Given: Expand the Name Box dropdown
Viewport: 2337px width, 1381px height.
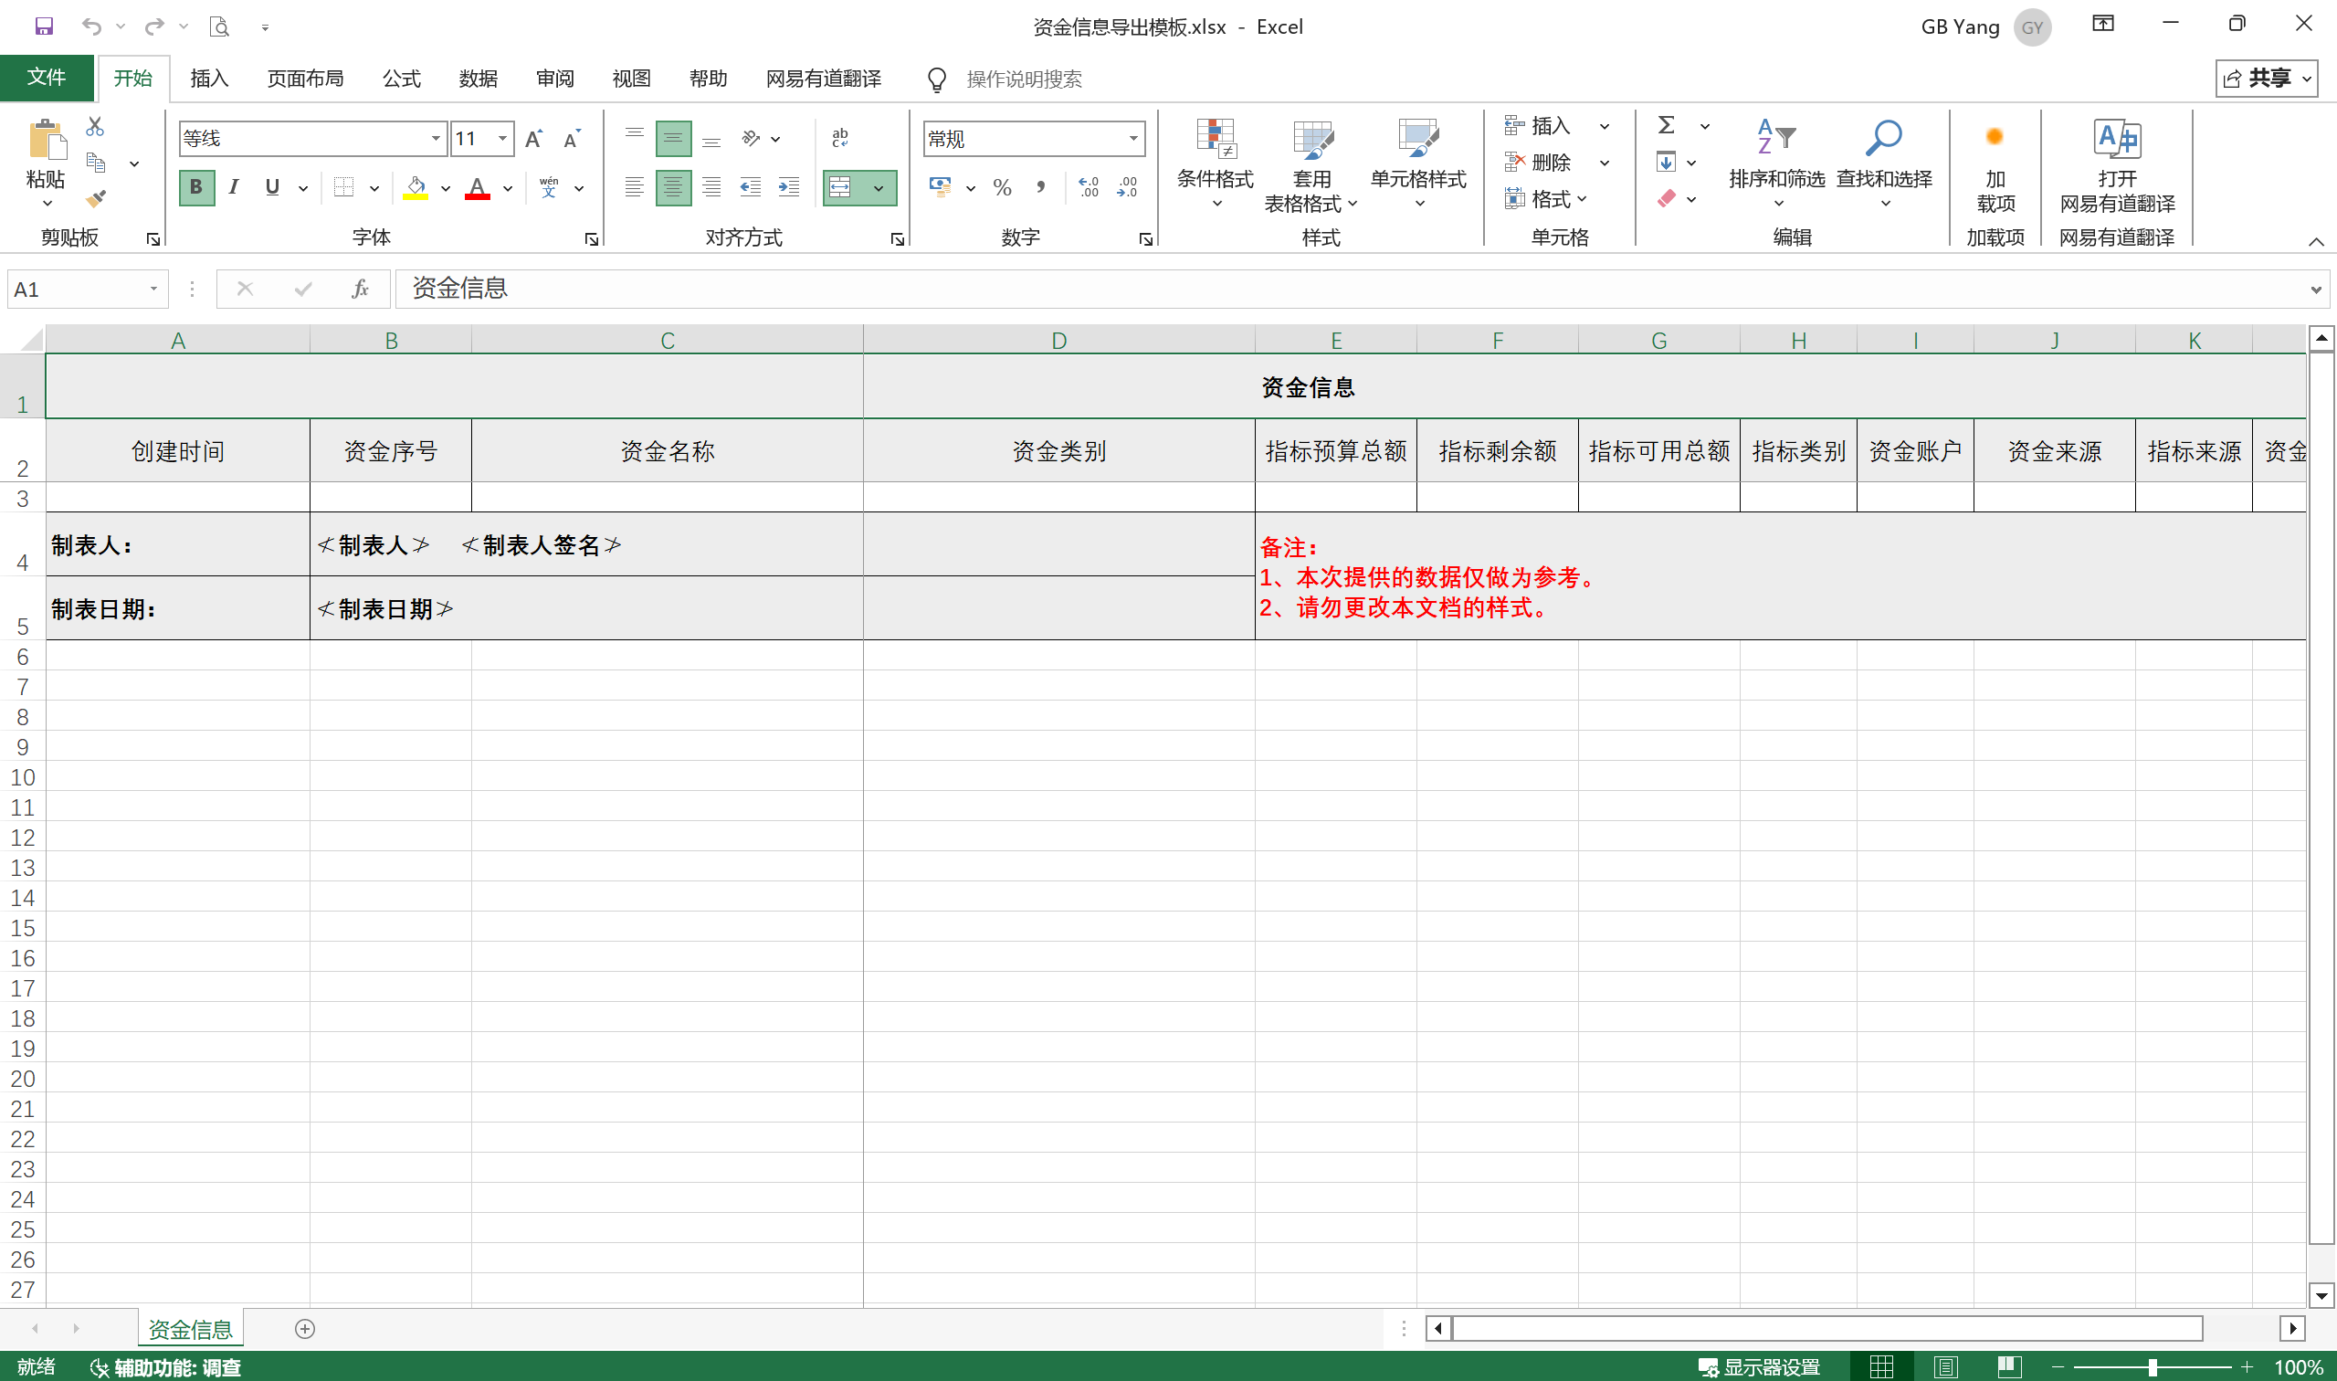Looking at the screenshot, I should pos(154,290).
